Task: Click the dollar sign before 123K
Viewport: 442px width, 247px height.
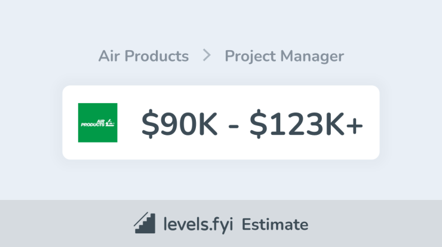Action: pyautogui.click(x=258, y=123)
